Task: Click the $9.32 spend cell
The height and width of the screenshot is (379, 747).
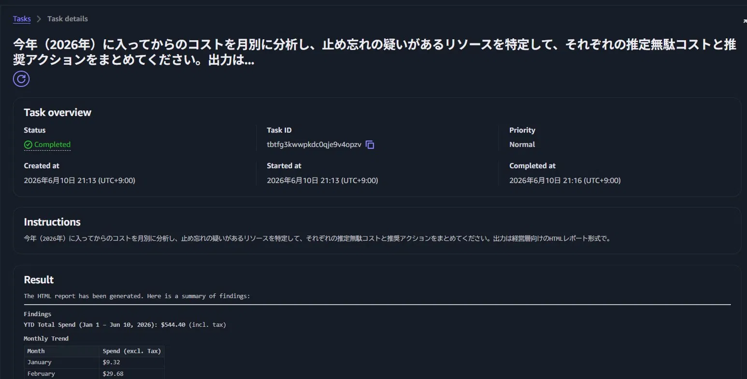Action: point(132,362)
